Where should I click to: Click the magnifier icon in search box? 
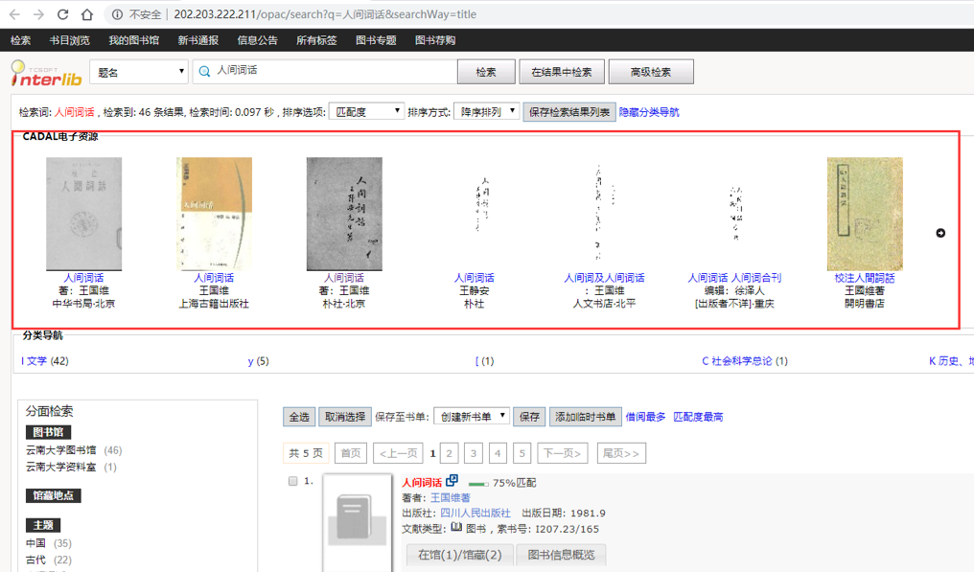tap(204, 71)
